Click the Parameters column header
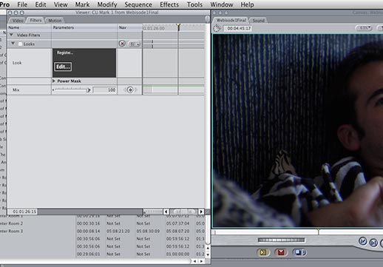 (84, 27)
